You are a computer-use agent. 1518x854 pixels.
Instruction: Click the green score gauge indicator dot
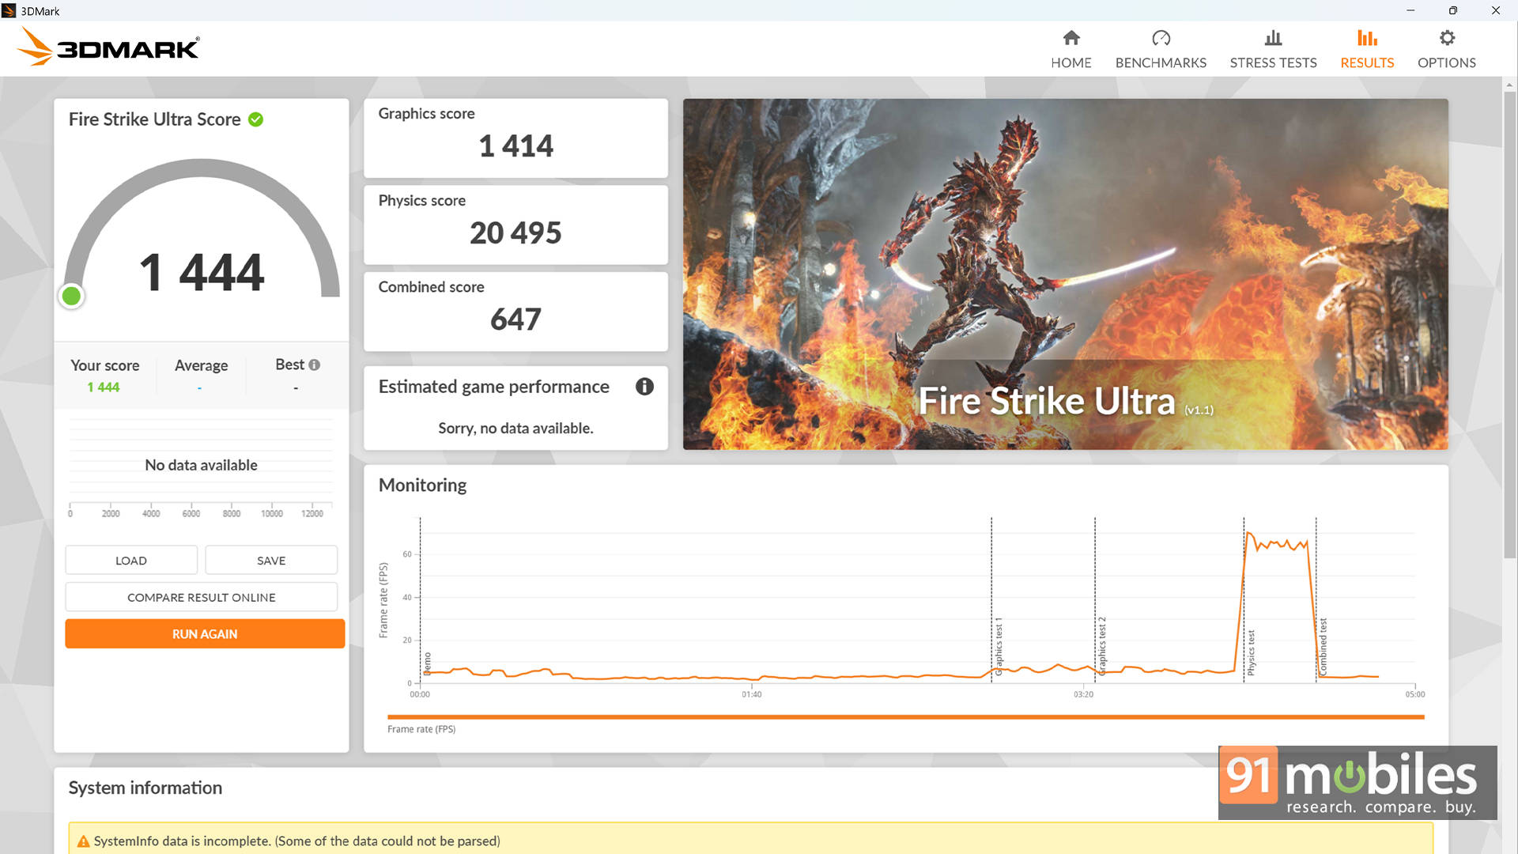point(71,296)
